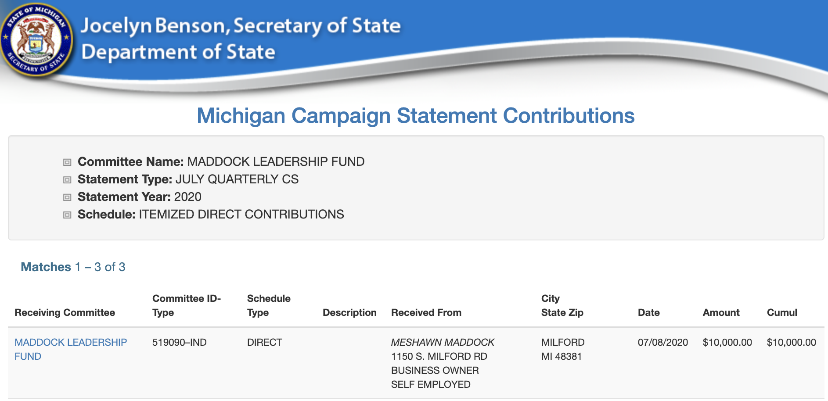Click the Received From column header
Image resolution: width=828 pixels, height=401 pixels.
pos(426,312)
